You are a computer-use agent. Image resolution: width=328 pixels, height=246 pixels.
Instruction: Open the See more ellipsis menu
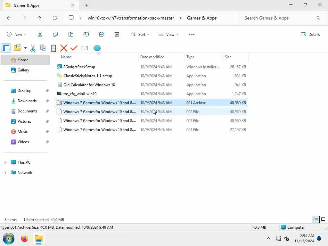point(192,35)
